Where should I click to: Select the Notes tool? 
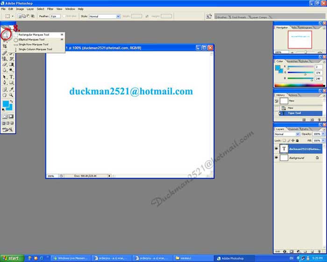click(x=5, y=89)
